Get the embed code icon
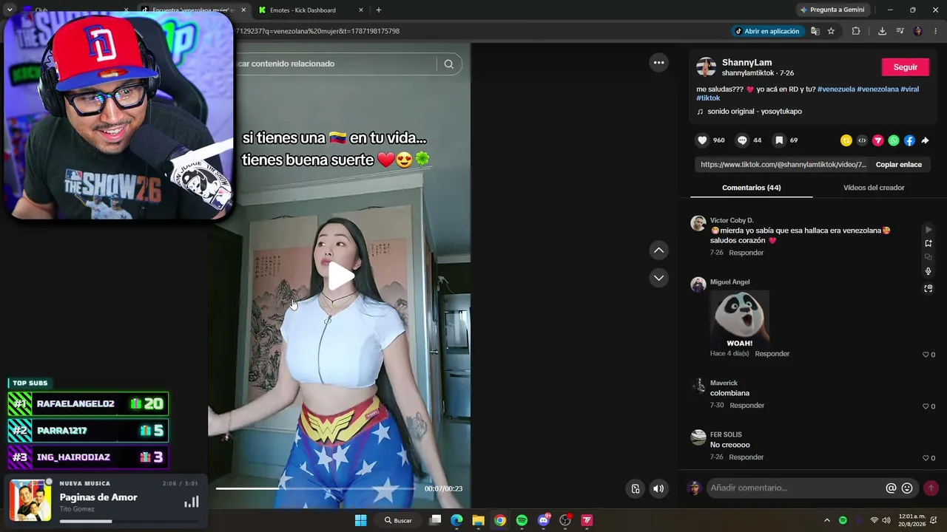Image resolution: width=947 pixels, height=532 pixels. [862, 140]
